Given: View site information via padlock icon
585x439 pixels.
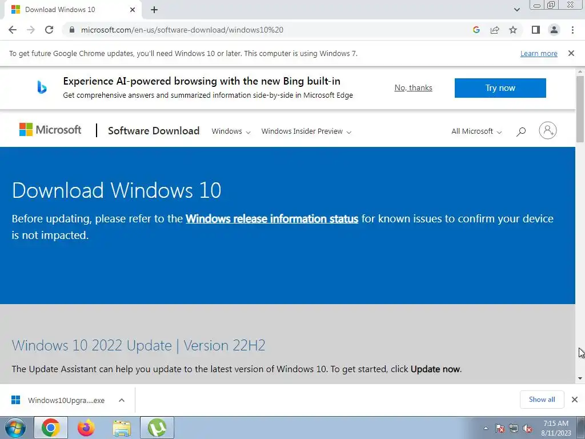Looking at the screenshot, I should 72,30.
